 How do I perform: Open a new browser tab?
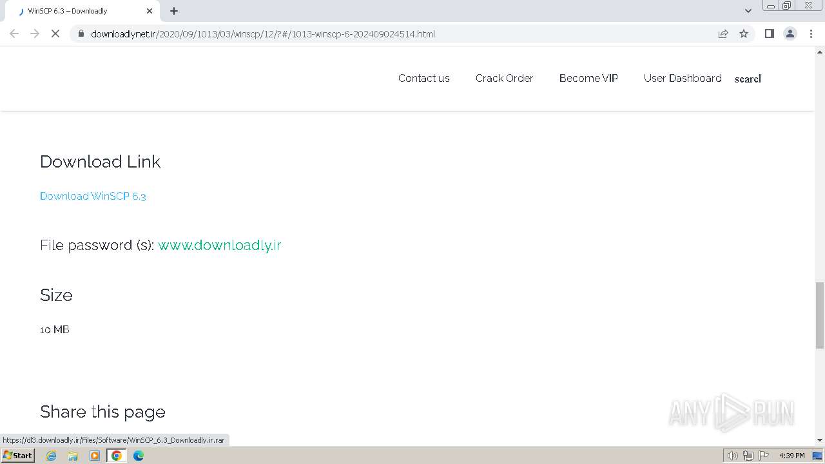point(174,11)
